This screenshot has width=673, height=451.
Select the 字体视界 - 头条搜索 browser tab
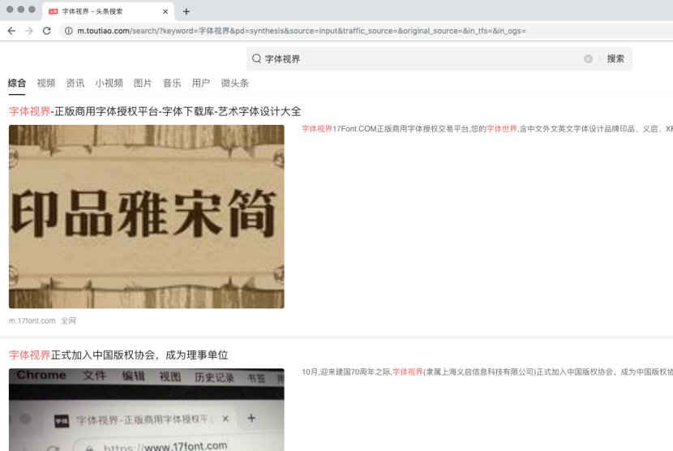click(x=108, y=11)
